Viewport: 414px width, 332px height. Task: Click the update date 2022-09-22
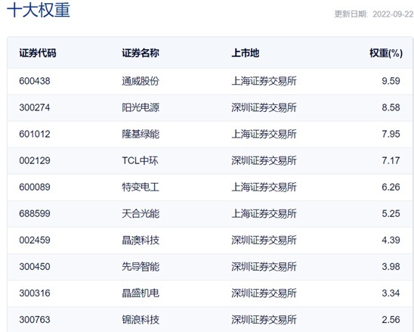coord(393,14)
